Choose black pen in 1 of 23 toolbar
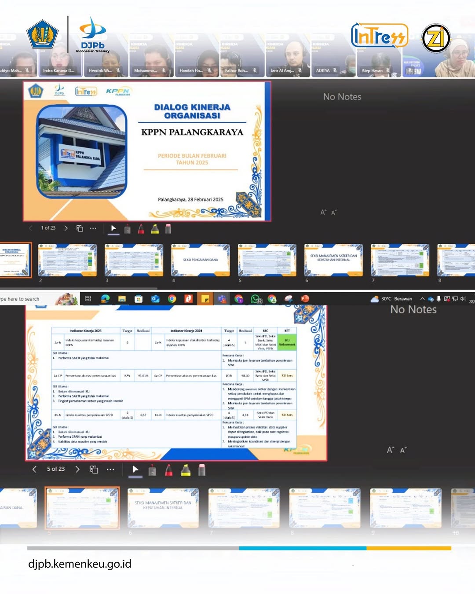The width and height of the screenshot is (475, 594). point(127,229)
